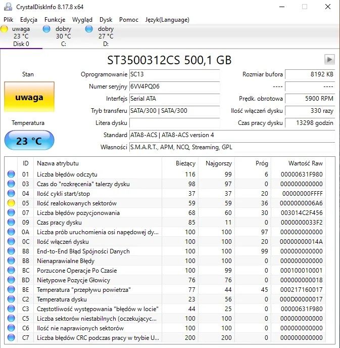Image resolution: width=340 pixels, height=348 pixels.
Task: Click the Wartość Raw column header
Action: pos(298,163)
